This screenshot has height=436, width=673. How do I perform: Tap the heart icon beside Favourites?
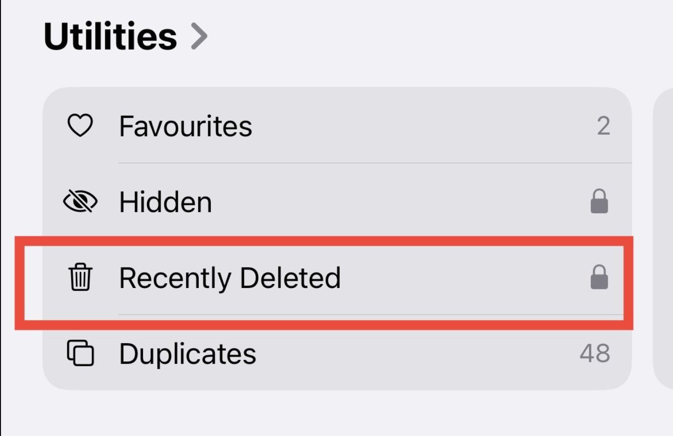(80, 126)
